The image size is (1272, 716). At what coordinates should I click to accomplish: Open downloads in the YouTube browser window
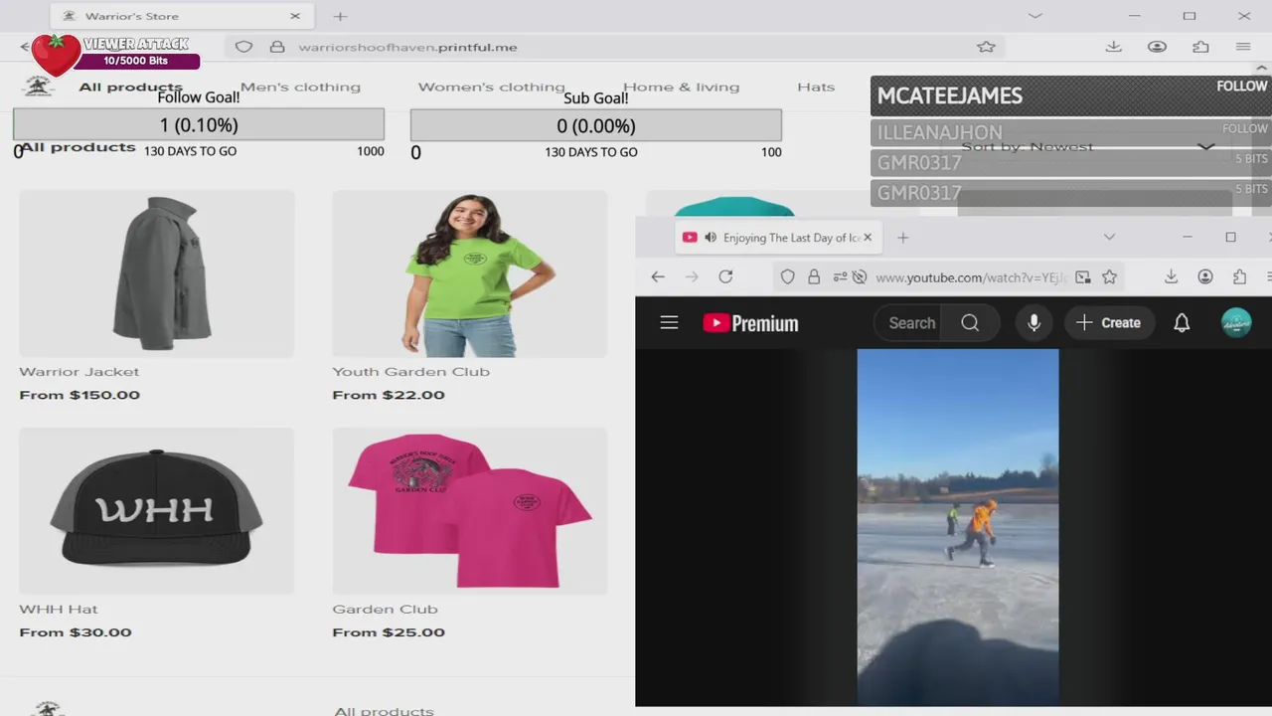click(x=1171, y=276)
